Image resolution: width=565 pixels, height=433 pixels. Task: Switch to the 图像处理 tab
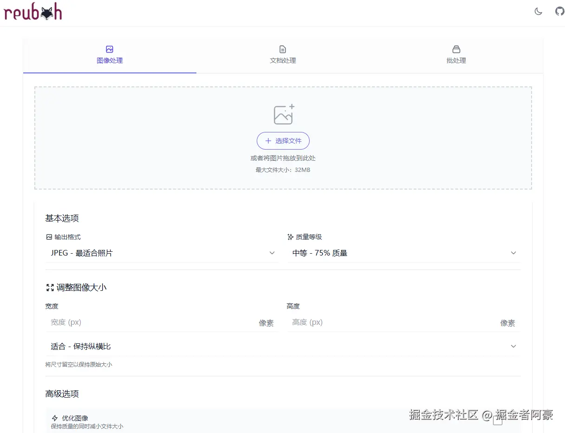110,55
